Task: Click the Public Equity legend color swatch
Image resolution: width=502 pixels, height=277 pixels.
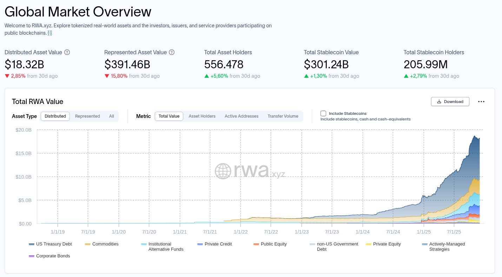Action: click(257, 244)
